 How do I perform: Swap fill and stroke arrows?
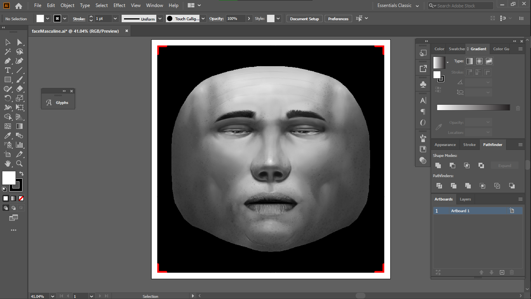pyautogui.click(x=22, y=174)
